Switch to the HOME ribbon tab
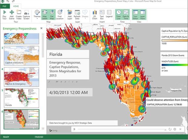 click(16, 6)
